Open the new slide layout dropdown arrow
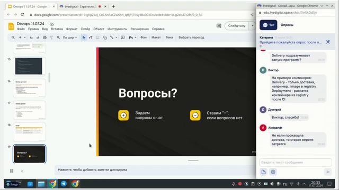 click(25, 37)
